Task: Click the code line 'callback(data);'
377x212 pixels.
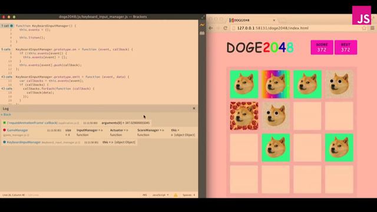Action: [40, 92]
